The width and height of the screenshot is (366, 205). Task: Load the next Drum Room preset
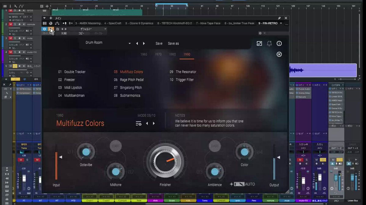coord(144,43)
